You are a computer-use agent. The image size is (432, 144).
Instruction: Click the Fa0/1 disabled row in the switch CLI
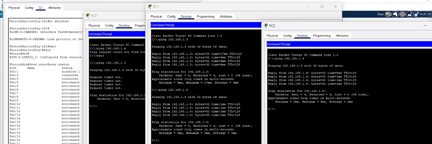(x=45, y=71)
